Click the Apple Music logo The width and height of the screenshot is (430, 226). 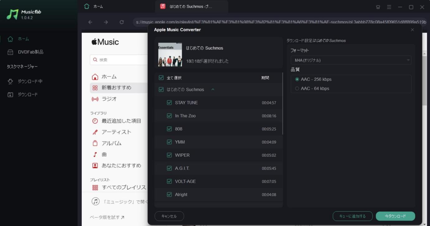point(105,42)
